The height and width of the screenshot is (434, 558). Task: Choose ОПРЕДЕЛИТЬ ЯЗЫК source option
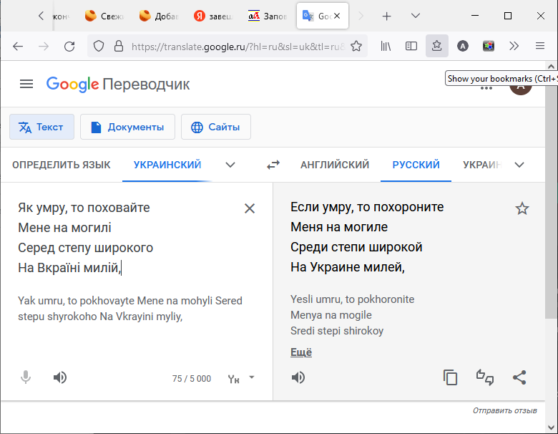pyautogui.click(x=62, y=165)
